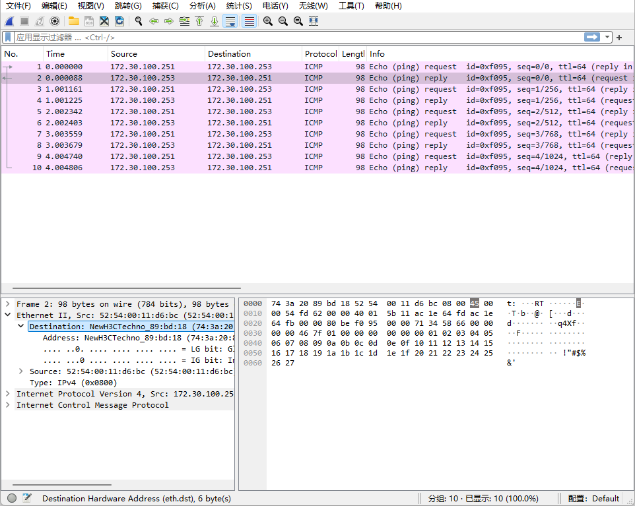Click the expert info circle in status bar

click(12, 498)
